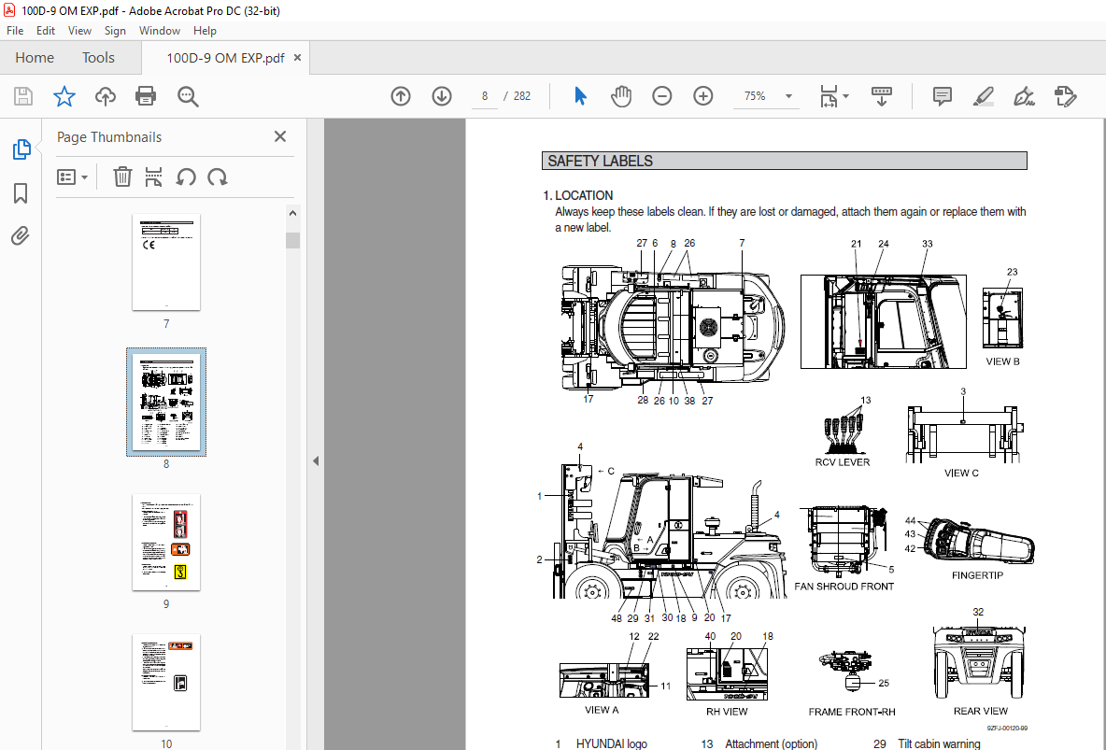The image size is (1106, 750).
Task: Click the SAFETY LABELS heading
Action: (601, 161)
